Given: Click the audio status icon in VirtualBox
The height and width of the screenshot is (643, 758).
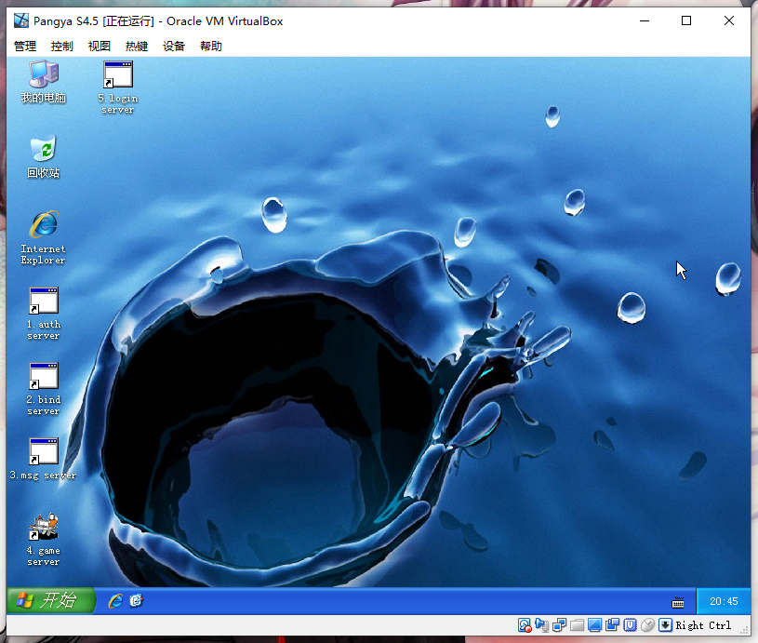Looking at the screenshot, I should (541, 625).
